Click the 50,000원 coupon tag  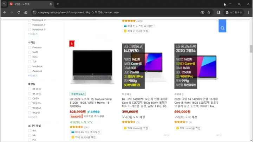coord(76,116)
